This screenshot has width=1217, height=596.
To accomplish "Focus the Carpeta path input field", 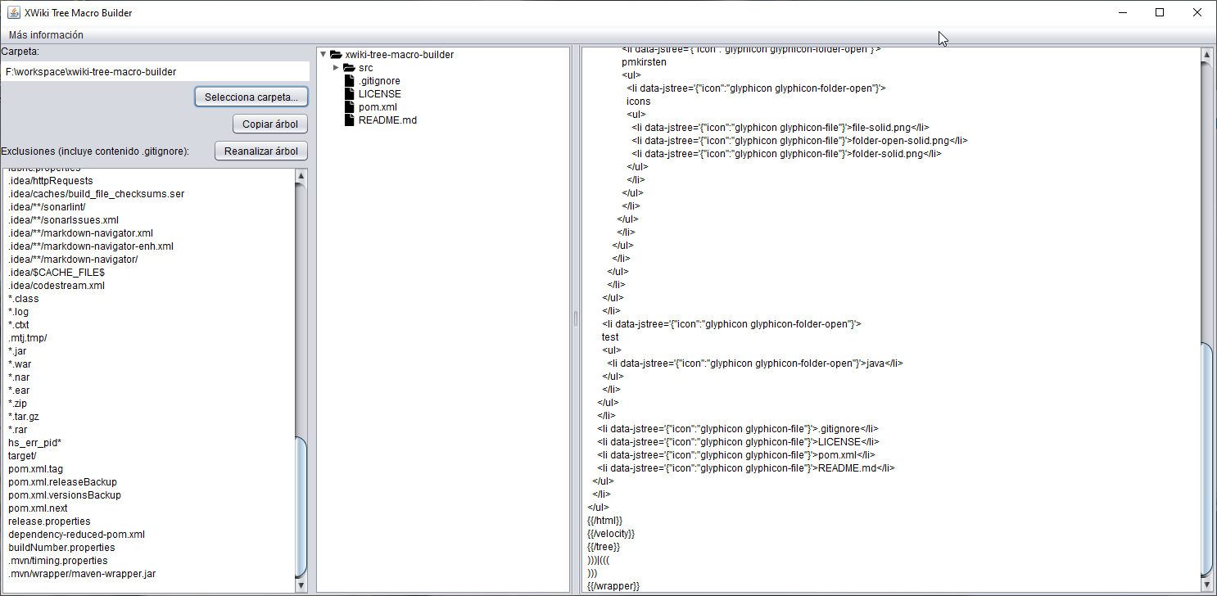I will click(155, 71).
